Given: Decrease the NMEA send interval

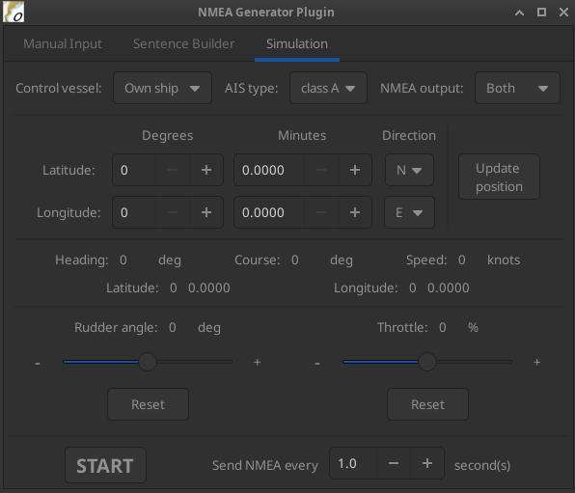Looking at the screenshot, I should (x=394, y=463).
